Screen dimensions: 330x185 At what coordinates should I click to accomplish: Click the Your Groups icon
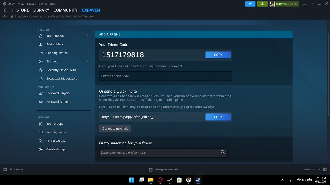coord(41,124)
